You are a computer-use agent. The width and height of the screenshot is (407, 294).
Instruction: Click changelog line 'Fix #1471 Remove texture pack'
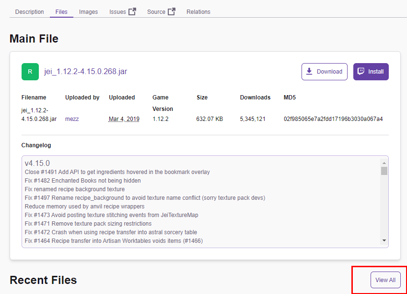88,224
